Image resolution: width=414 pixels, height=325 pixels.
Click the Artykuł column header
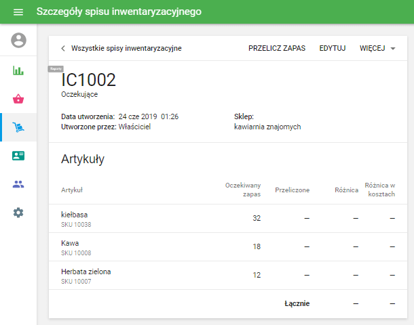[x=72, y=190]
